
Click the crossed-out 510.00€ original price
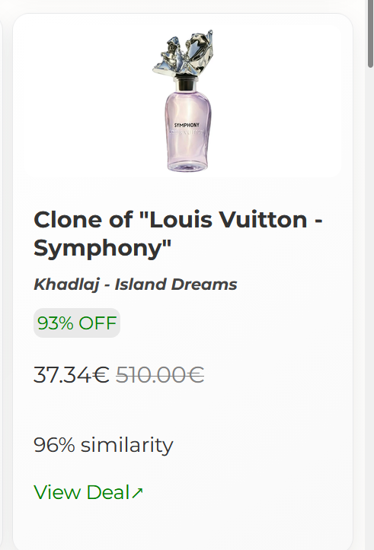(x=160, y=374)
